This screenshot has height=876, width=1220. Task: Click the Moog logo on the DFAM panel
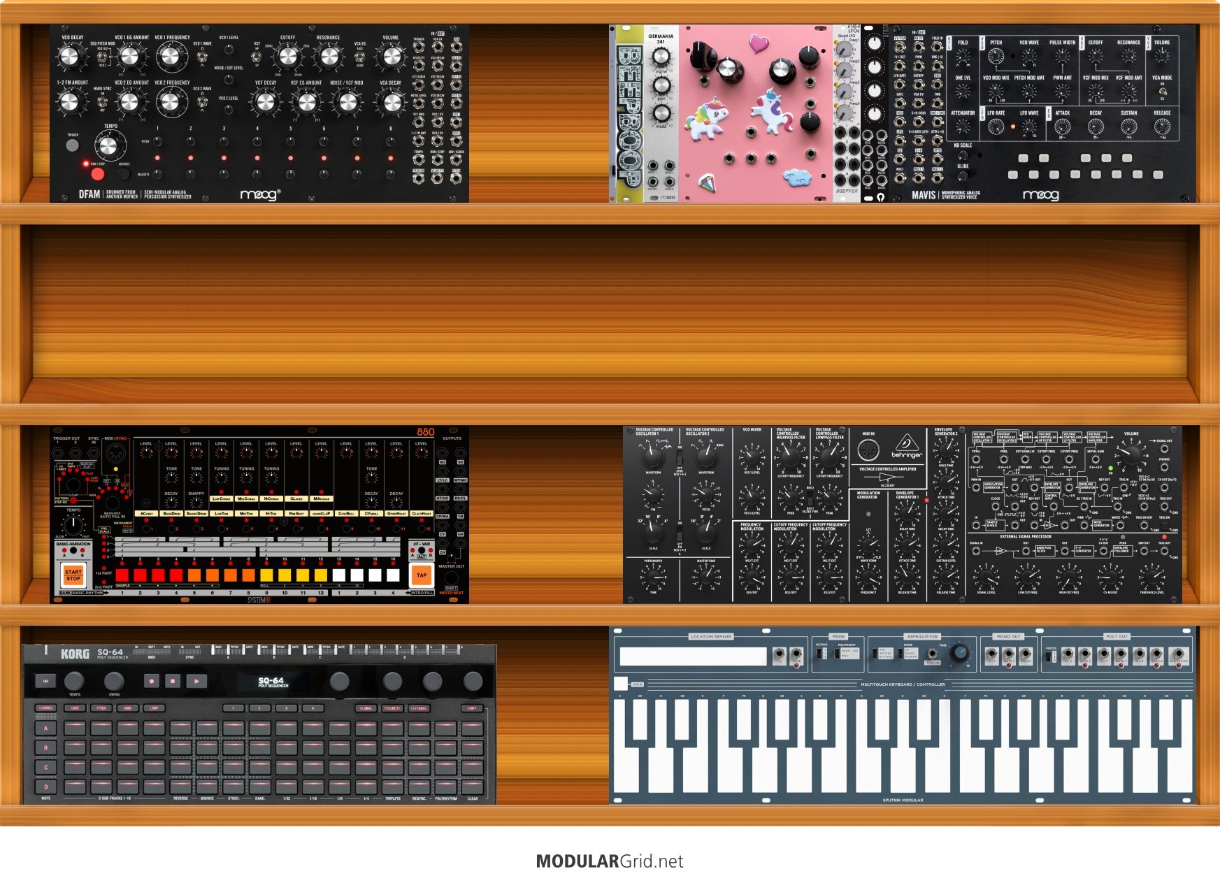coord(261,194)
